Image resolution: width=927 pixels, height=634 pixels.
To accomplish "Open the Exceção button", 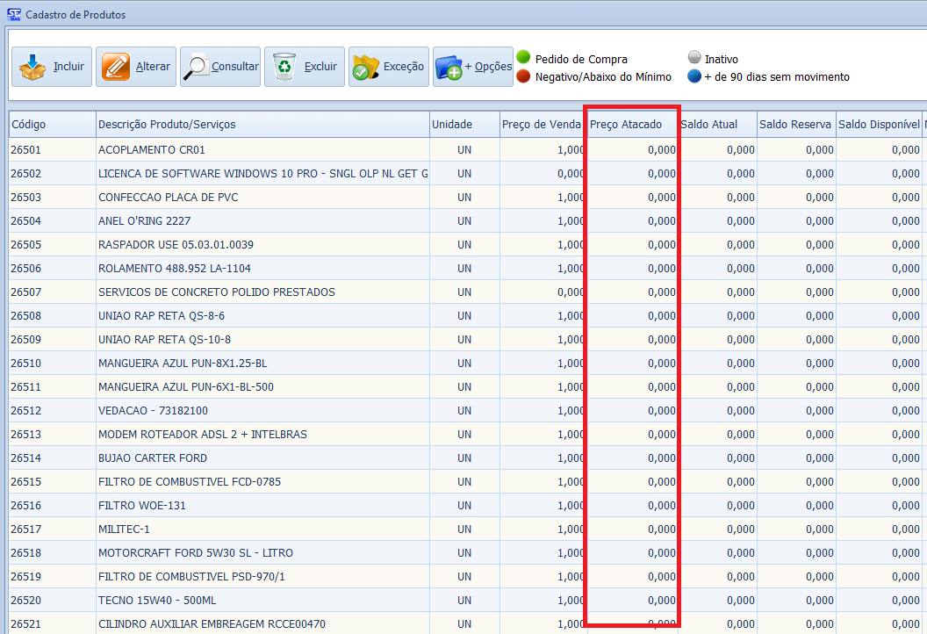I will (x=388, y=67).
